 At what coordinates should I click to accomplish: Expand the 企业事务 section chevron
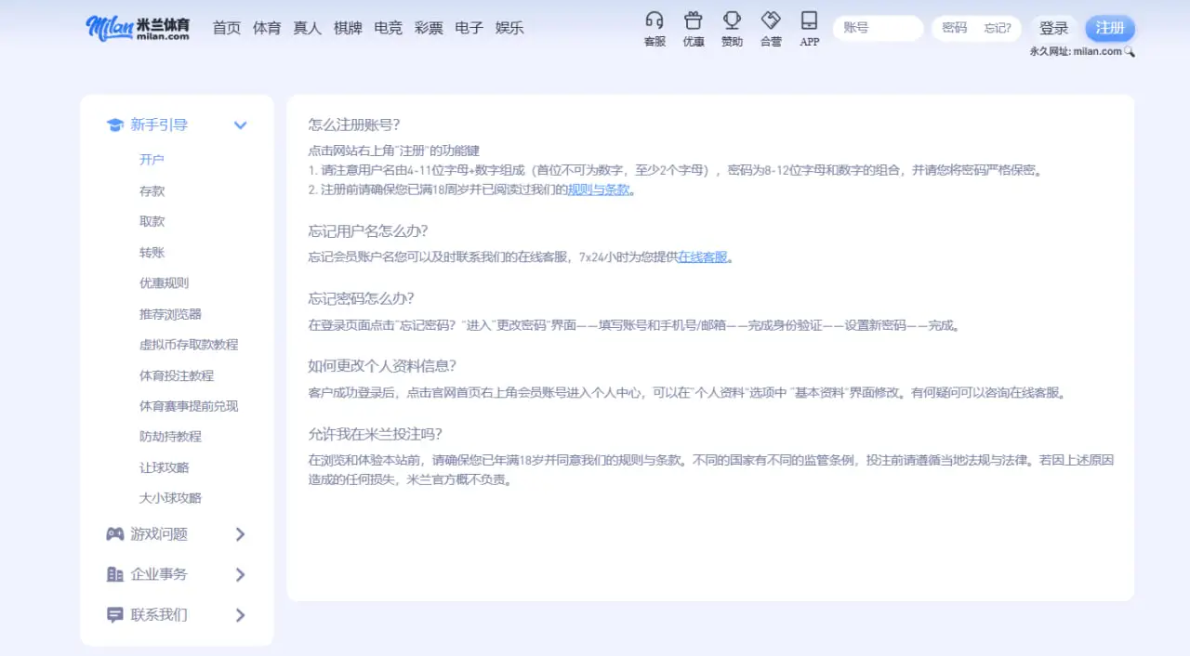tap(240, 574)
